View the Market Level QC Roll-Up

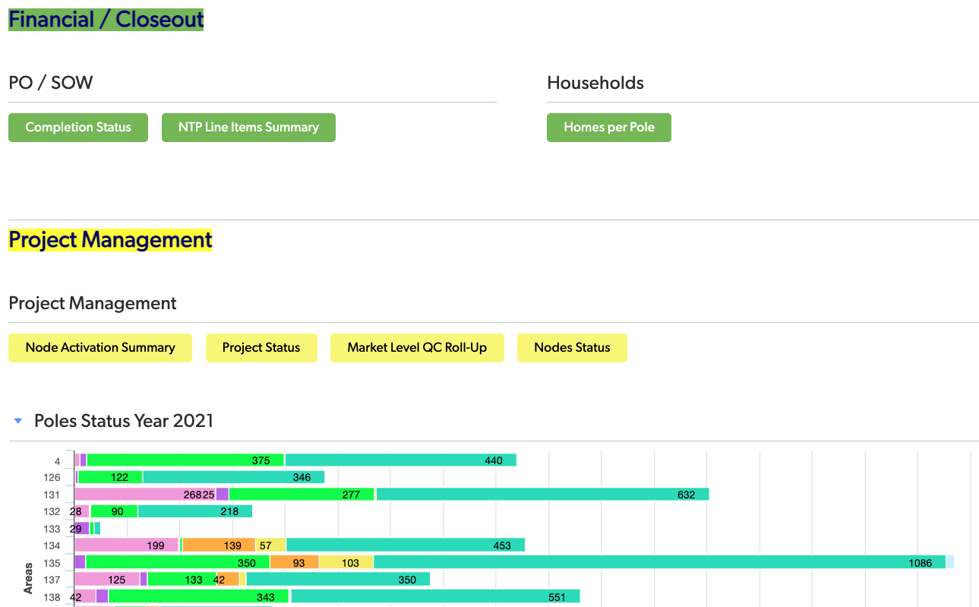417,348
